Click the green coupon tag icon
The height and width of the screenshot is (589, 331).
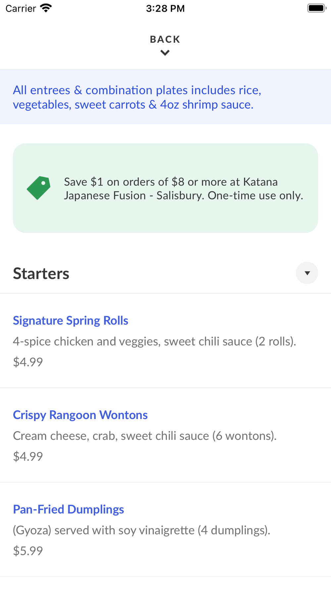click(39, 188)
